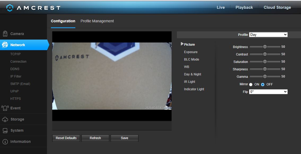Screen dimensions: 301x154
Task: Open the BLC Mode settings
Action: (x=191, y=59)
